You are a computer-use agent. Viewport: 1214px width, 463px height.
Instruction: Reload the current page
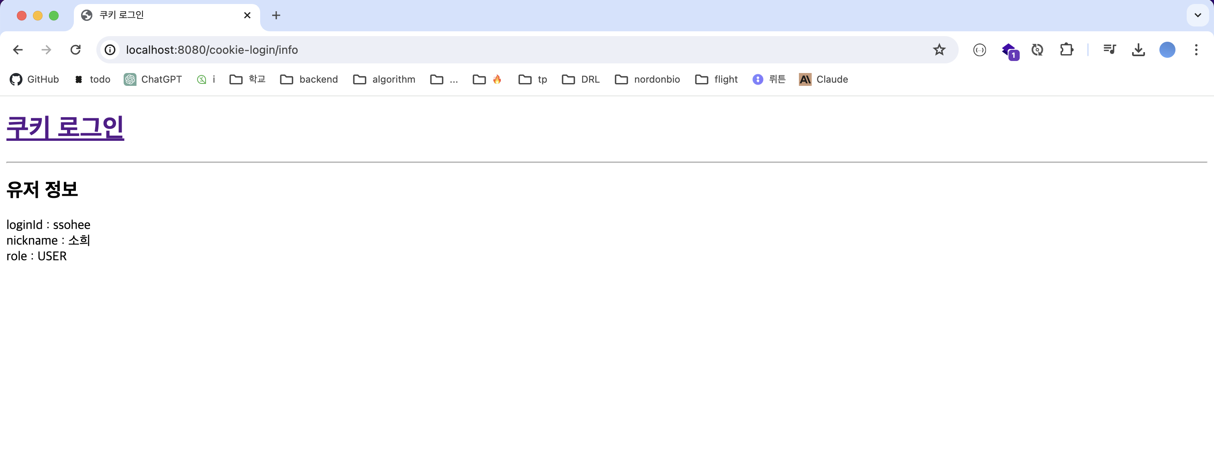click(x=75, y=50)
